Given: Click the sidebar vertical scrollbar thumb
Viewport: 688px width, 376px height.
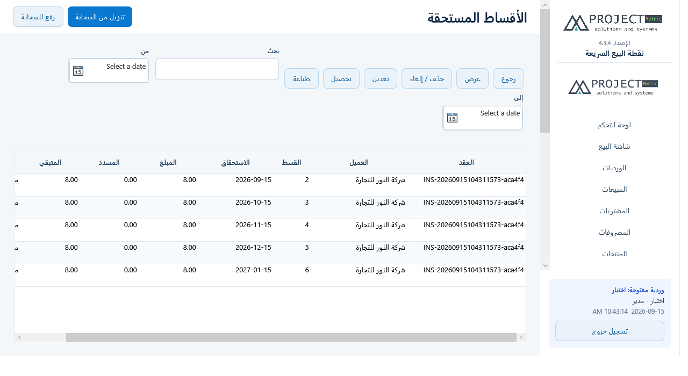Looking at the screenshot, I should click(545, 71).
